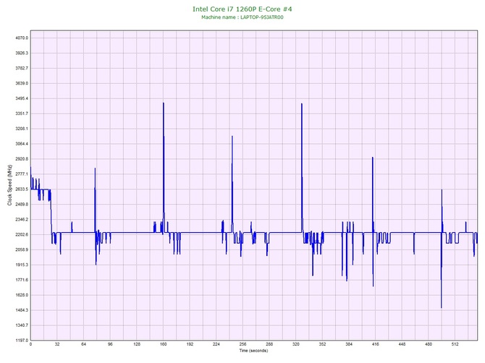Click the 288 tick on the time axis
Viewport: 485px width, 363px height.
pos(269,344)
